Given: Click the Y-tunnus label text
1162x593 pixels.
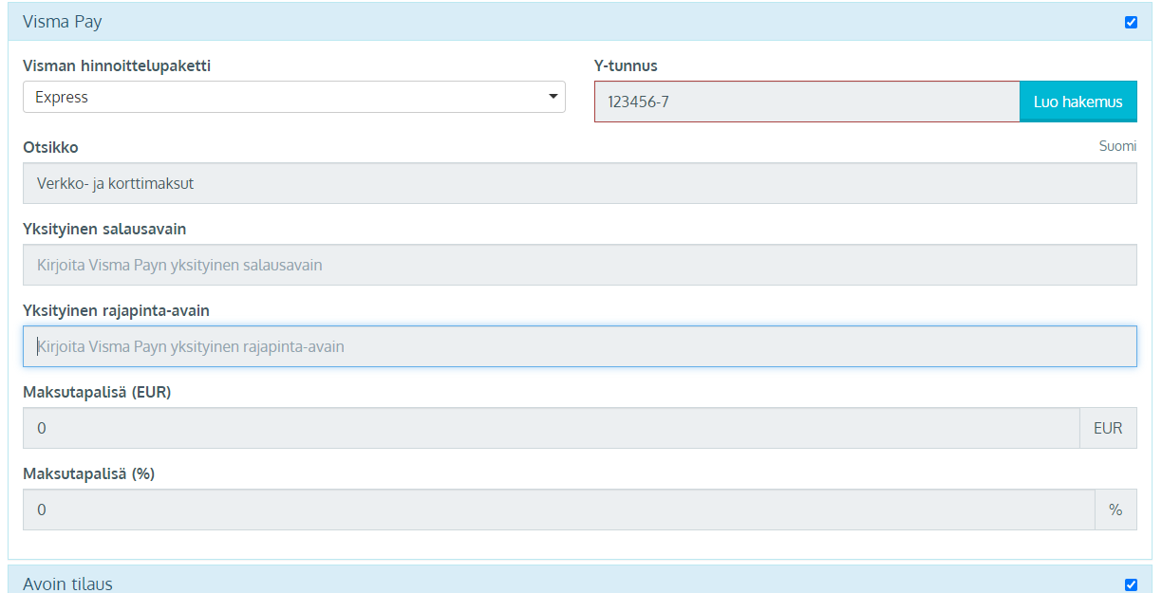Looking at the screenshot, I should [626, 66].
